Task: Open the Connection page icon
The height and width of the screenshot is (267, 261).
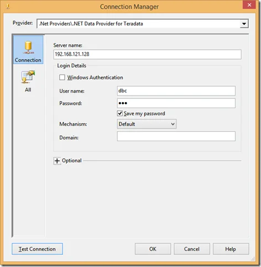Action: 28,50
